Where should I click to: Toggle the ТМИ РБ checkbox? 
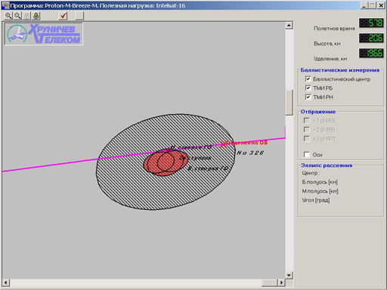[308, 88]
